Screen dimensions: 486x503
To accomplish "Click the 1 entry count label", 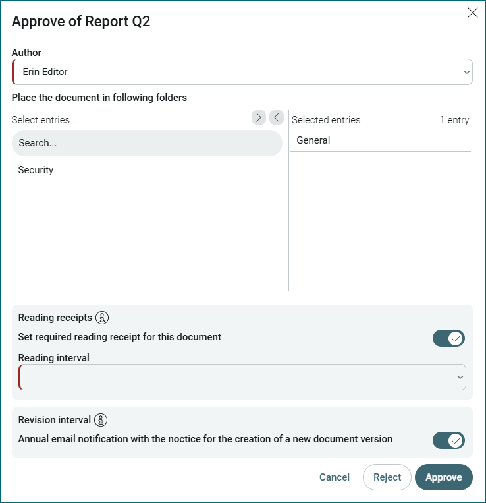I will click(x=454, y=120).
